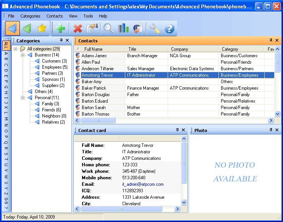Sort by Title column header
The width and height of the screenshot is (283, 222).
(146, 49)
